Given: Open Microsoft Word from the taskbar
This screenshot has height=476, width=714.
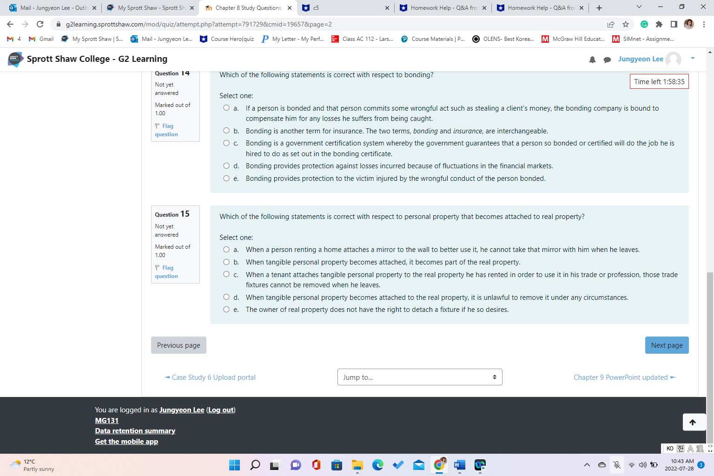Looking at the screenshot, I should tap(459, 465).
